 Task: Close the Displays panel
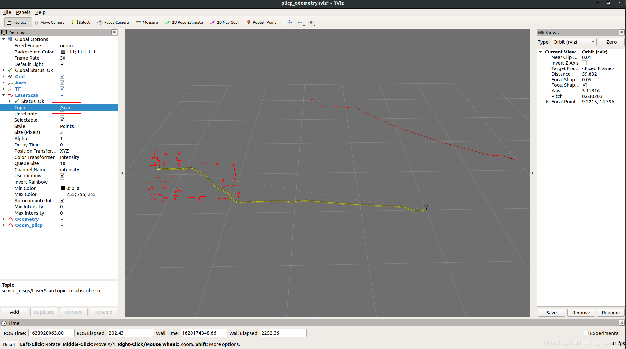[114, 32]
